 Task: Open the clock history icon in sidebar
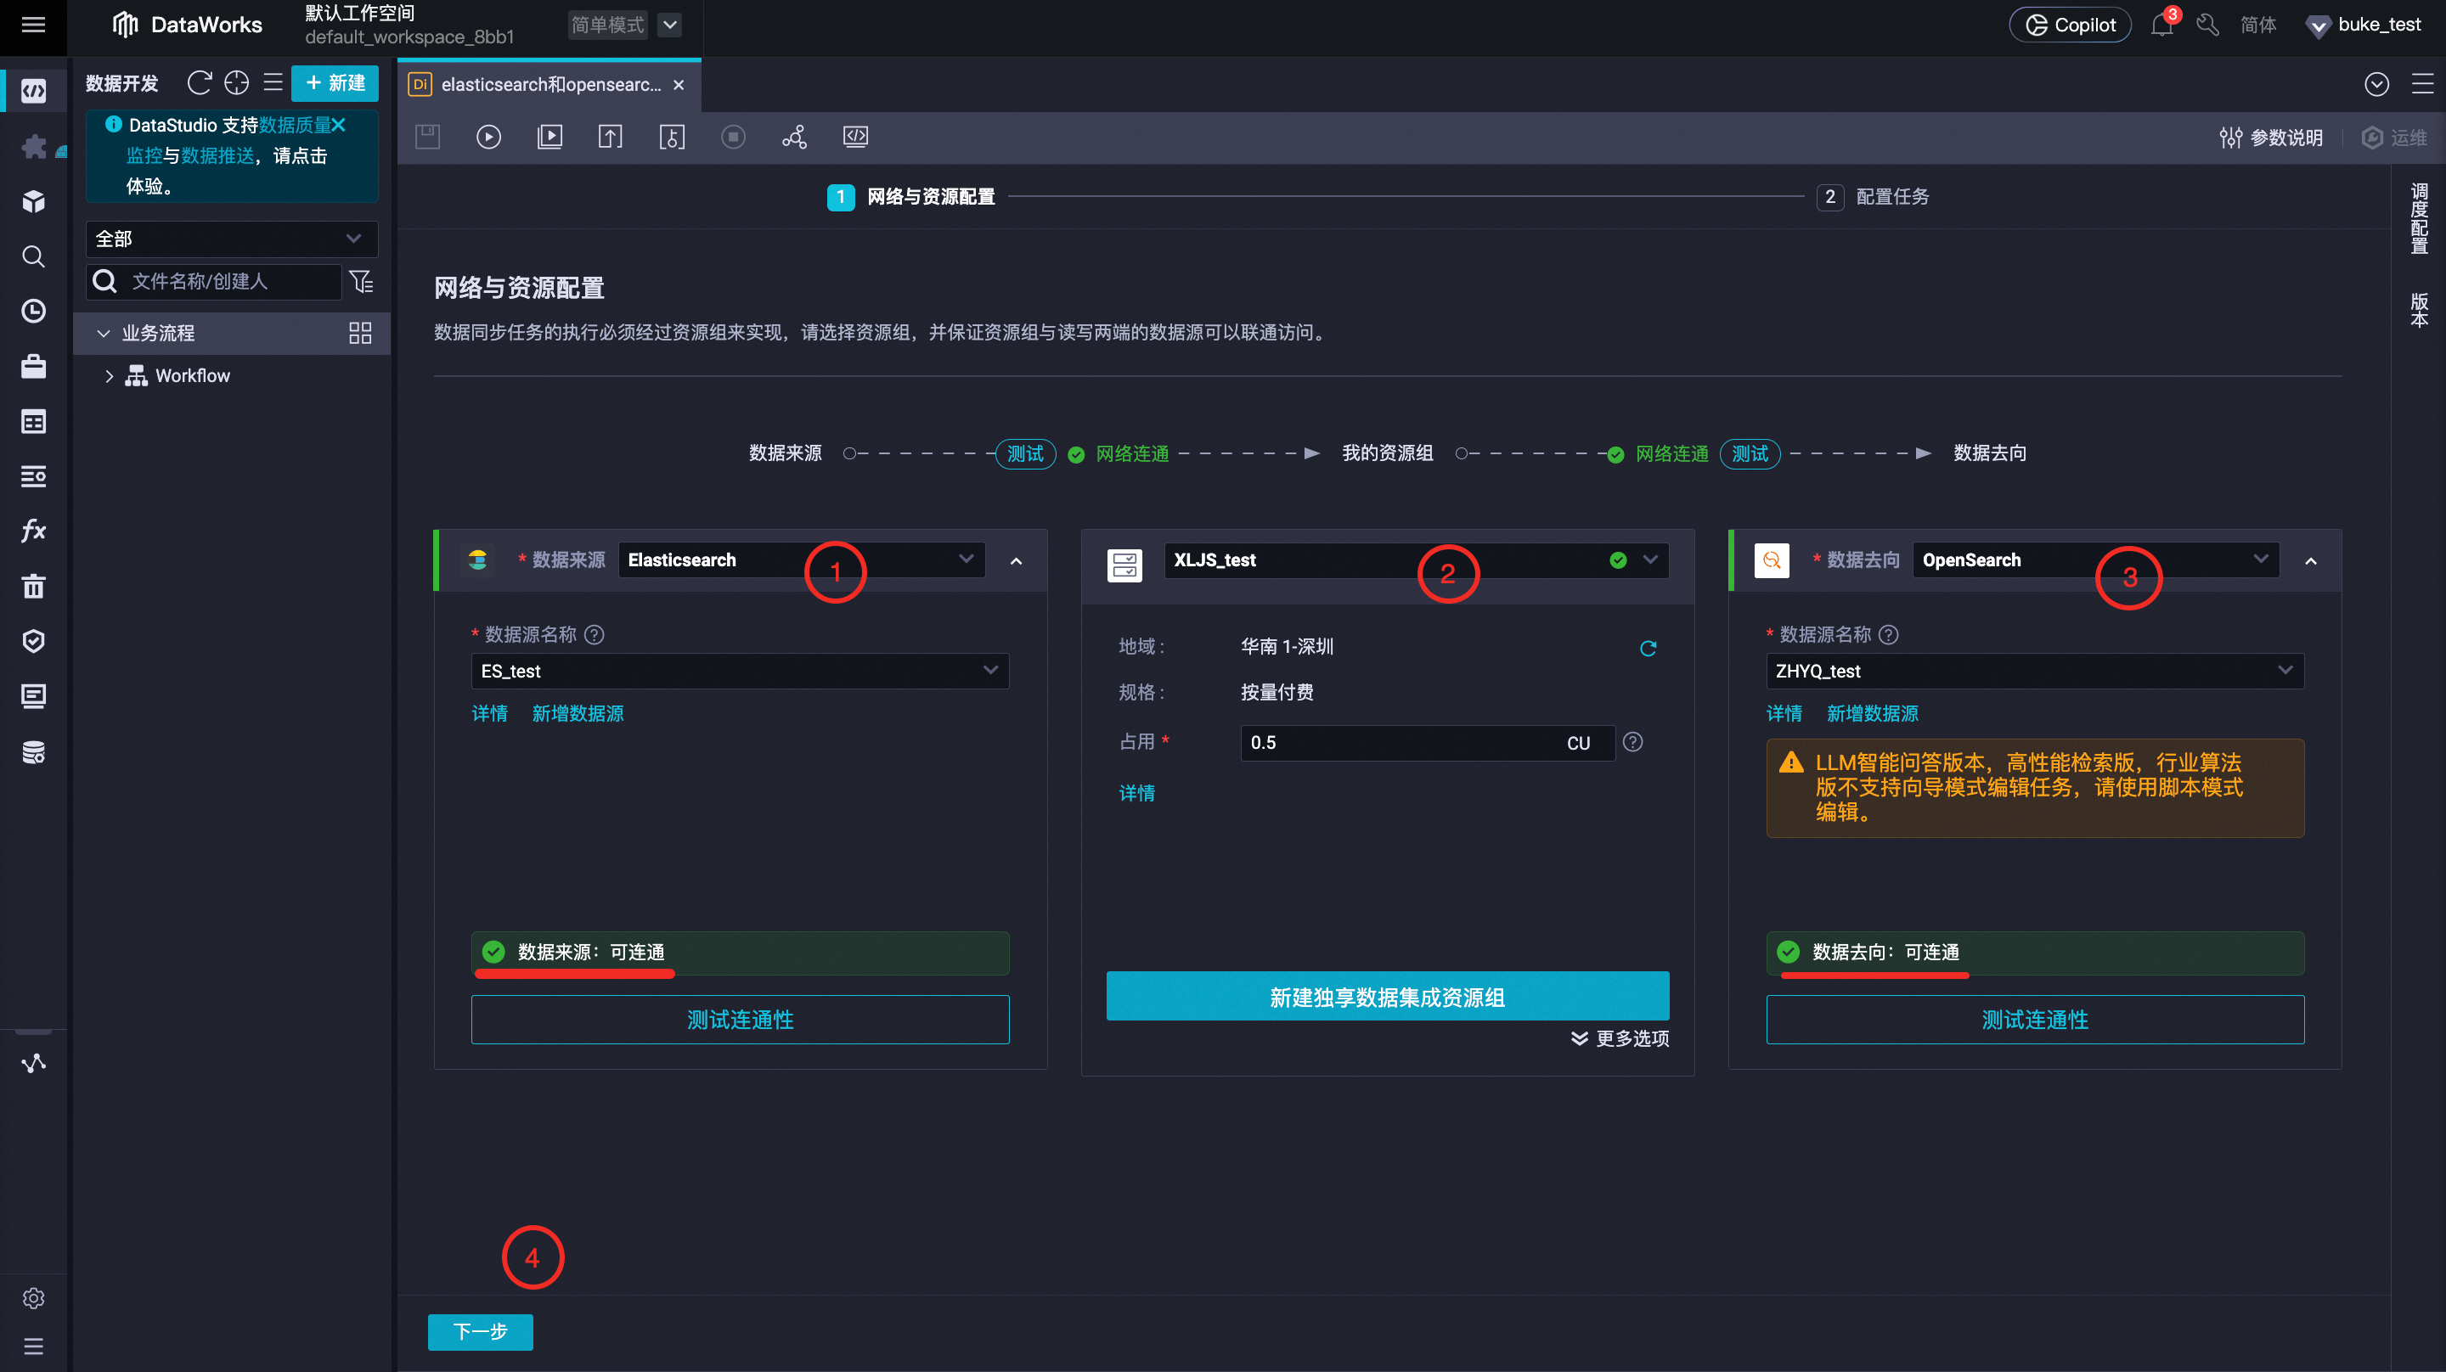pyautogui.click(x=33, y=312)
